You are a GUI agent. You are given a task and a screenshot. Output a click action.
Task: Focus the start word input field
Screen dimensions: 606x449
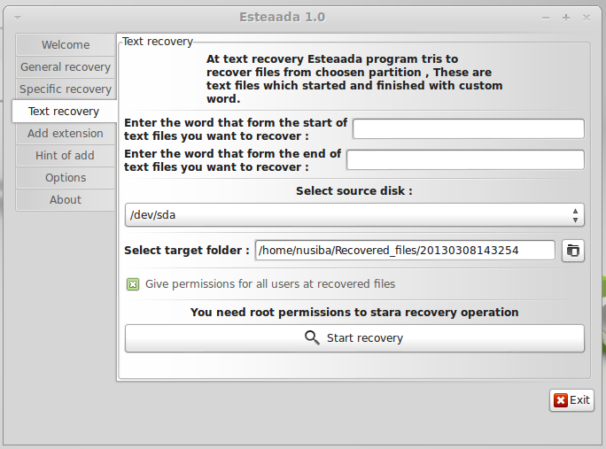pyautogui.click(x=468, y=129)
